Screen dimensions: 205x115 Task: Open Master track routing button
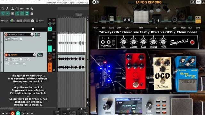tap(12, 21)
